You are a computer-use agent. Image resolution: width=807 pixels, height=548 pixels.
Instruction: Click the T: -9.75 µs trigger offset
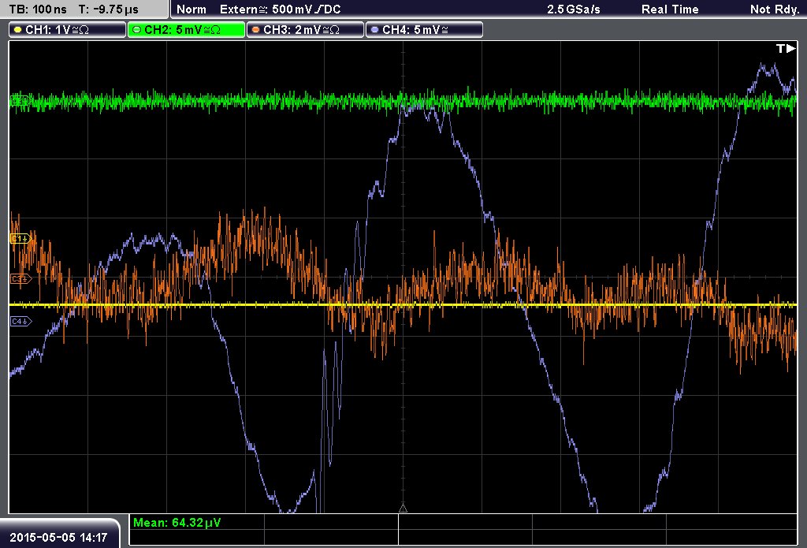pyautogui.click(x=108, y=9)
